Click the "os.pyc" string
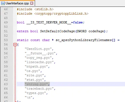The image size is (125, 102). pyautogui.click(x=32, y=71)
